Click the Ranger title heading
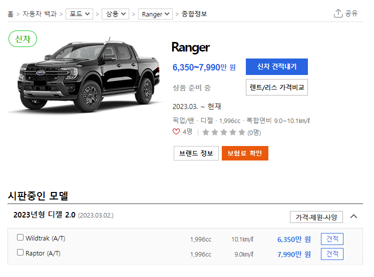374x277 pixels. point(191,47)
